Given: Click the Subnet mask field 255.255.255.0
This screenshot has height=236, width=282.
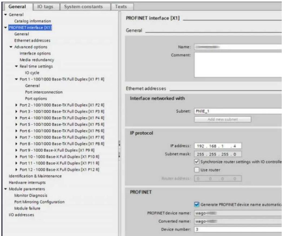Looking at the screenshot, I should click(218, 154).
